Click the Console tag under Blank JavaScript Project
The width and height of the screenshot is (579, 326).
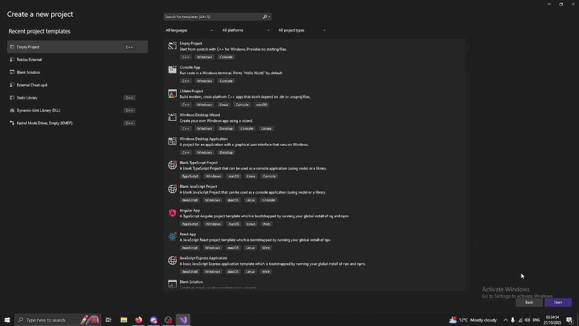pyautogui.click(x=269, y=200)
